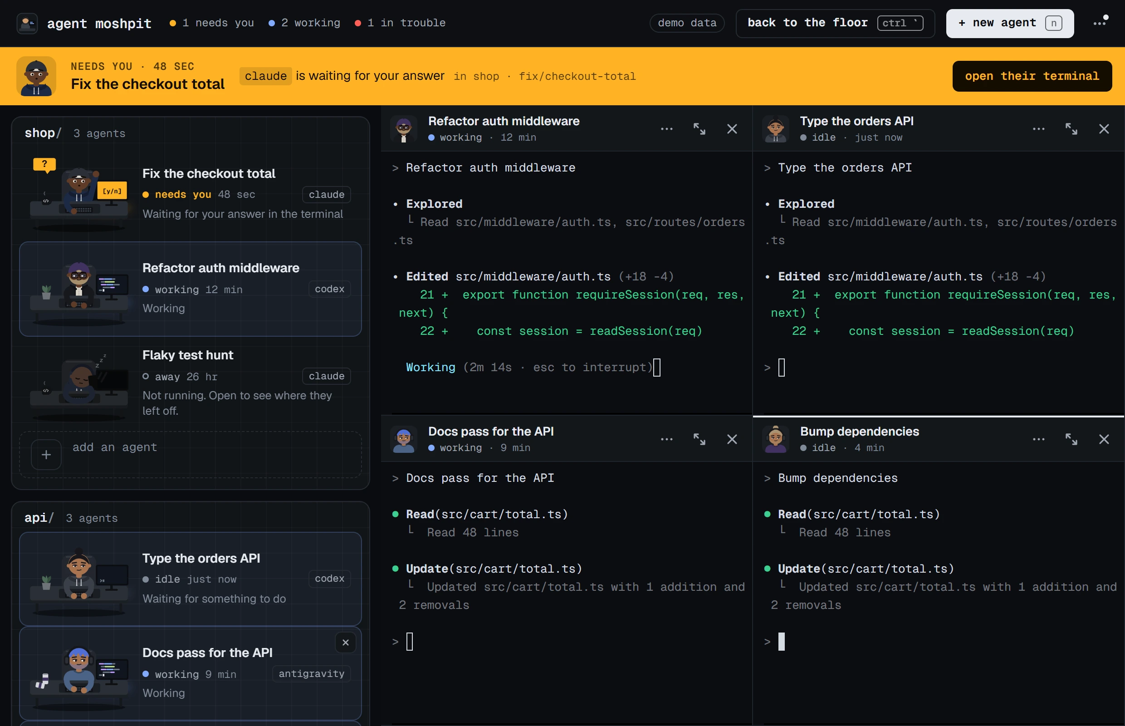This screenshot has height=726, width=1125.
Task: Click the plus icon beside add an agent
Action: pos(46,455)
